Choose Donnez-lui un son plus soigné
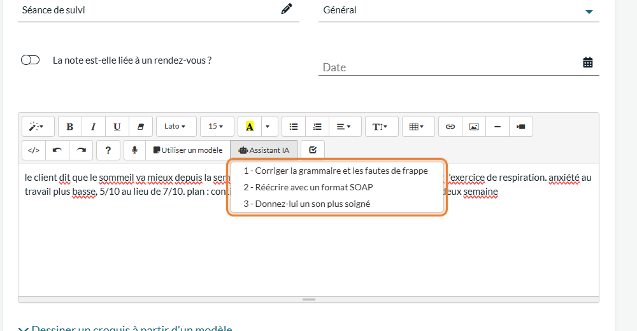The image size is (637, 331). point(336,204)
